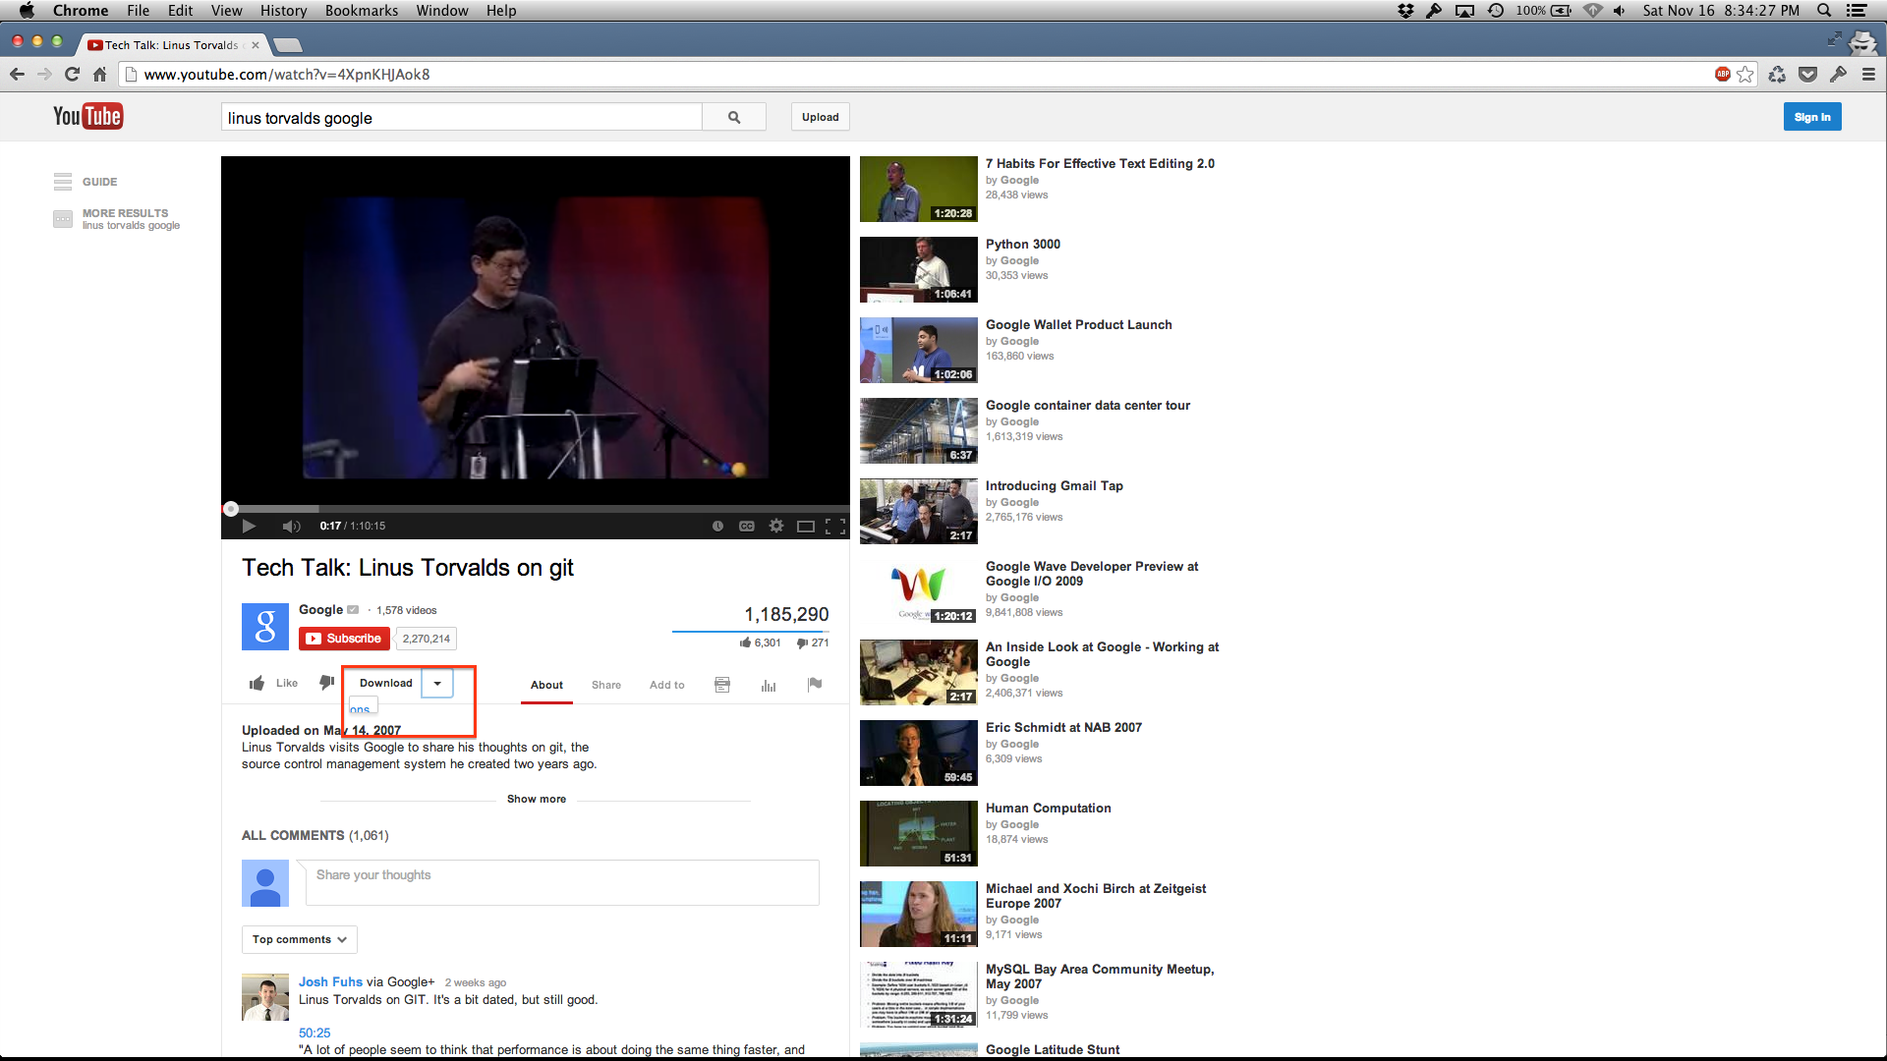Click the Upload button
The height and width of the screenshot is (1061, 1887).
coord(821,117)
